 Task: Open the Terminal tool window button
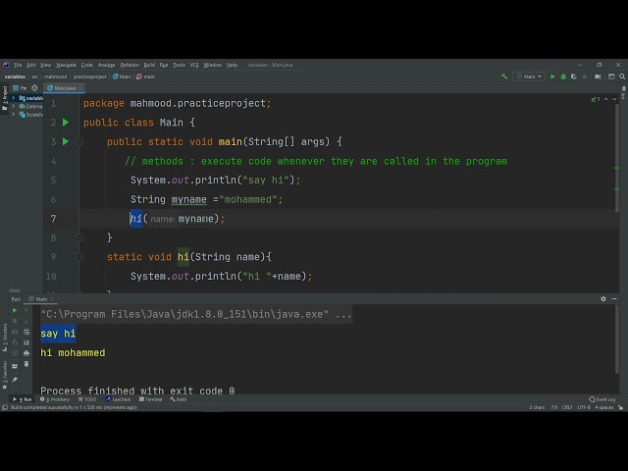150,399
